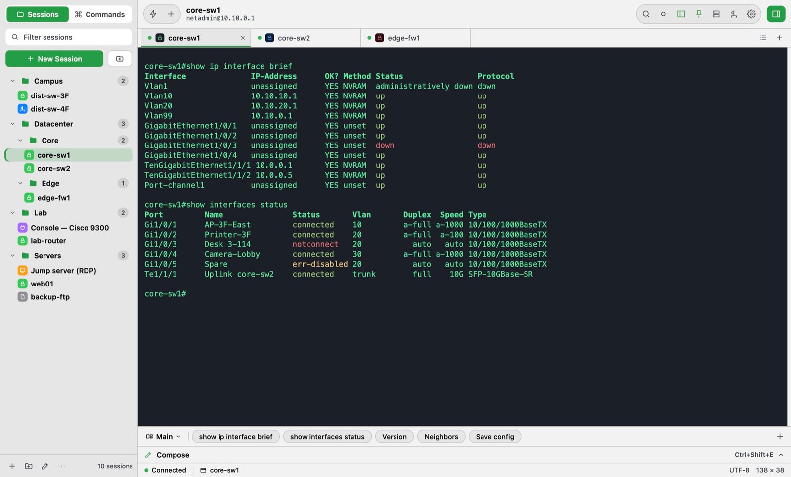Viewport: 791px width, 477px height.
Task: Open the Jump server (RDP) session
Action: click(x=69, y=271)
